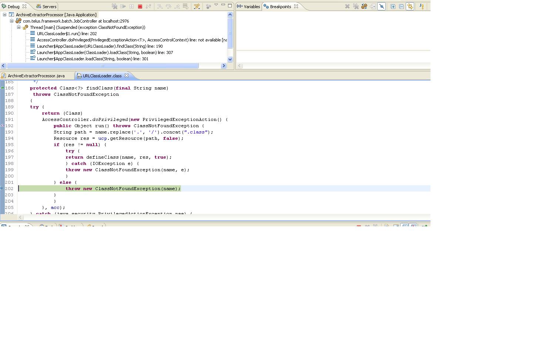Click the Debug view scroll down arrow
The height and width of the screenshot is (355, 533).
230,59
